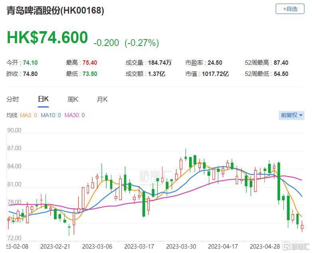Click the 市盈率 value 24.50
Screen dimensions: 312x253
[x=215, y=63]
